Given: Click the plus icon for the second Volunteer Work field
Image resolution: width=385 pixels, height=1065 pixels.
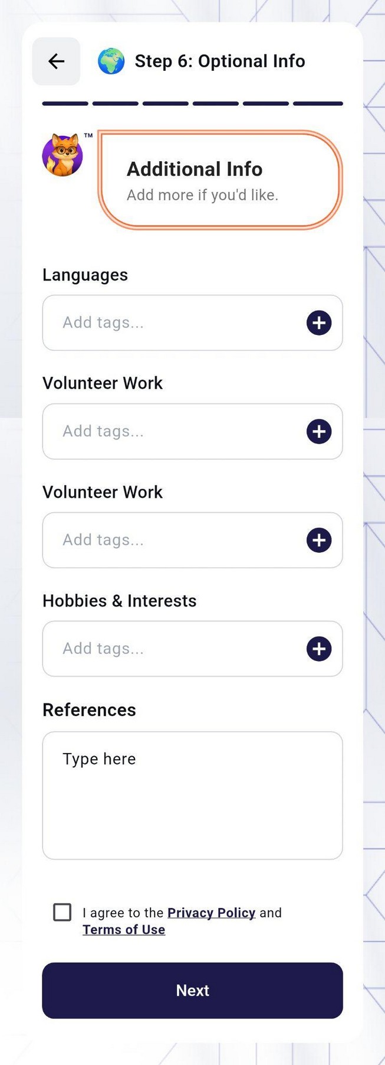Looking at the screenshot, I should 318,540.
